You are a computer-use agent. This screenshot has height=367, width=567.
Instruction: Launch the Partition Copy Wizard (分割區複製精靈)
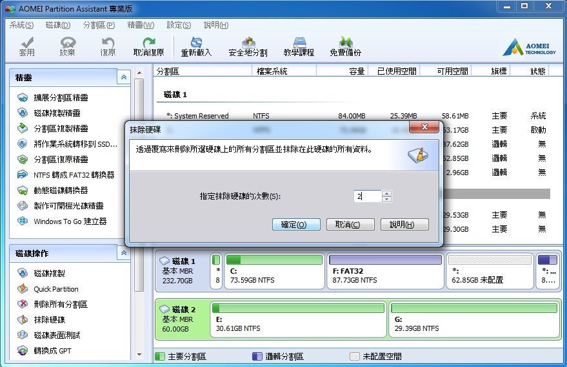(x=53, y=129)
